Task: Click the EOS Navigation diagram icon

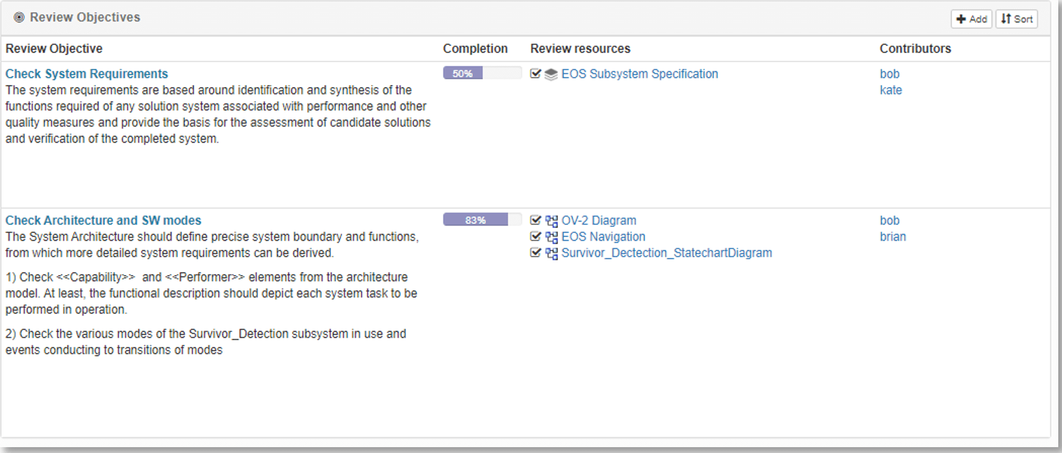Action: 552,237
